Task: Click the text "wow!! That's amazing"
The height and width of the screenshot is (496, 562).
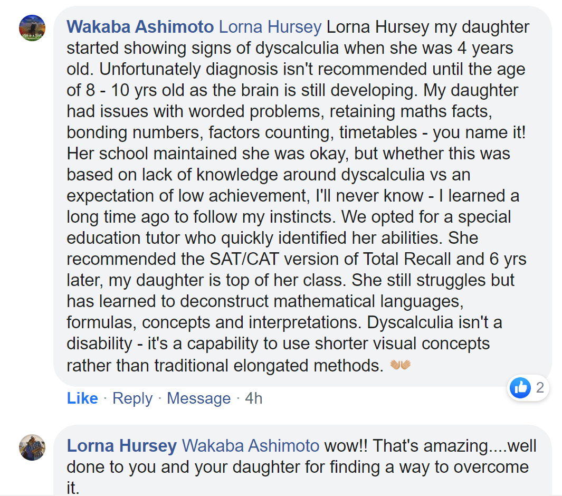Action: pyautogui.click(x=406, y=446)
